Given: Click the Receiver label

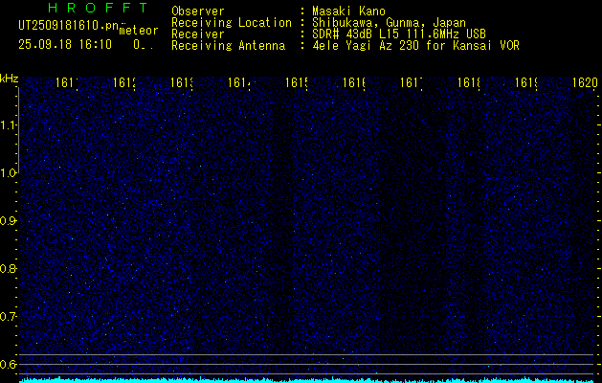Looking at the screenshot, I should point(198,34).
